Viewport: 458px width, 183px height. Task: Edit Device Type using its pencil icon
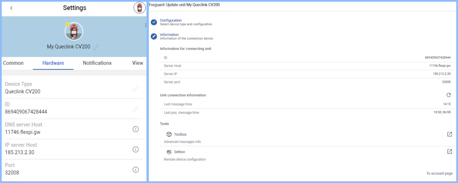136,88
